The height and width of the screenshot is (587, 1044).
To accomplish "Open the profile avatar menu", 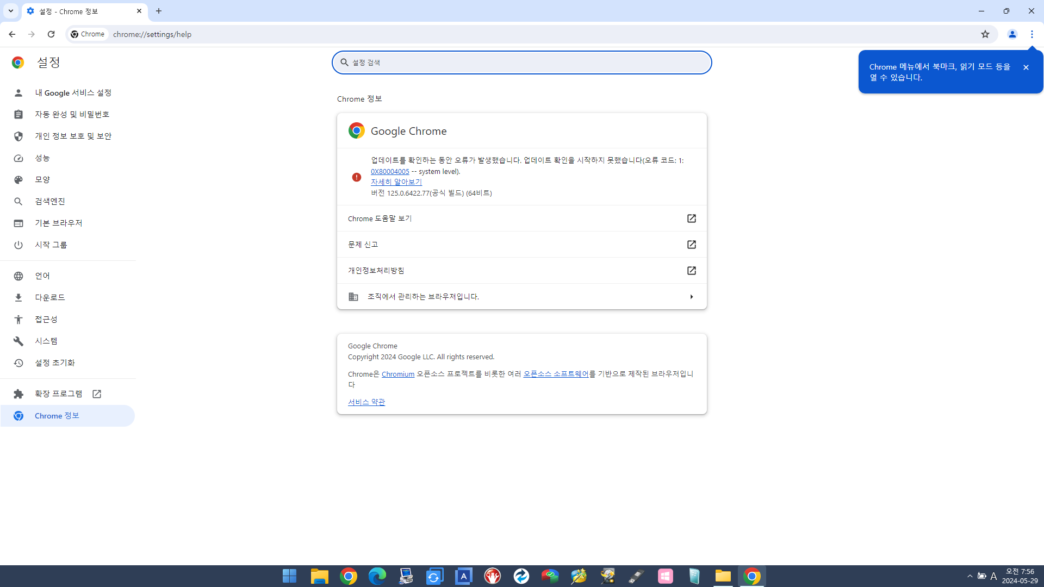I will (x=1012, y=34).
